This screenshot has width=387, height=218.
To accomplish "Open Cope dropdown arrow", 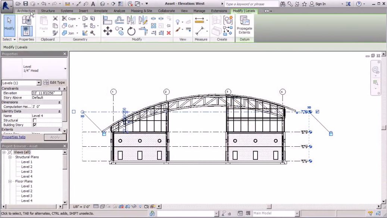I will (79, 19).
